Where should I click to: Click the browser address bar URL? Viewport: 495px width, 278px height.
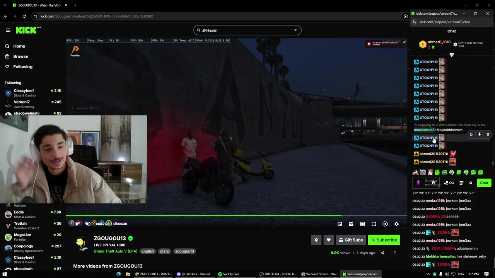tap(97, 16)
